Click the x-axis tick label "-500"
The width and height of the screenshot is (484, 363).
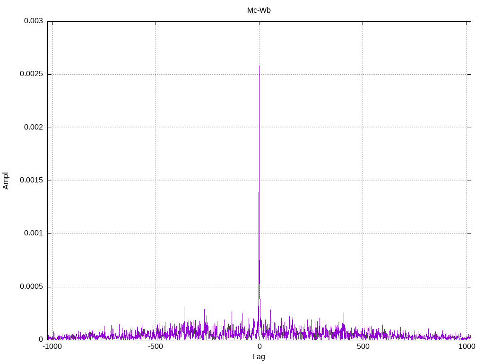(155, 346)
